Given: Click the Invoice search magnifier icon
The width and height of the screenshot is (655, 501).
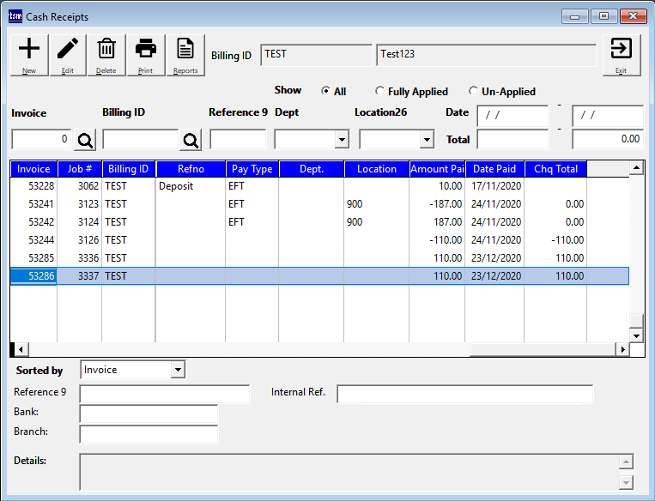Looking at the screenshot, I should point(84,140).
